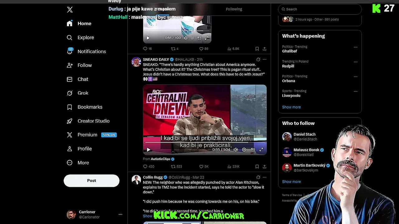This screenshot has height=224, width=399.
Task: Click Grok icon on Collin Rugg post
Action: [x=258, y=177]
